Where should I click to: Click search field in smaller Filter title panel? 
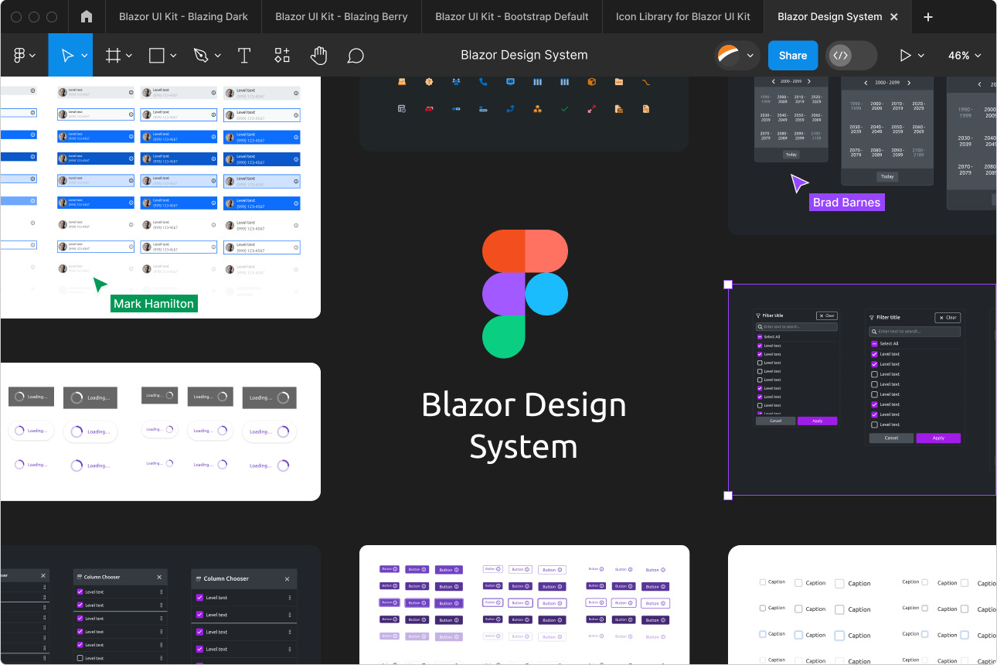pyautogui.click(x=797, y=326)
